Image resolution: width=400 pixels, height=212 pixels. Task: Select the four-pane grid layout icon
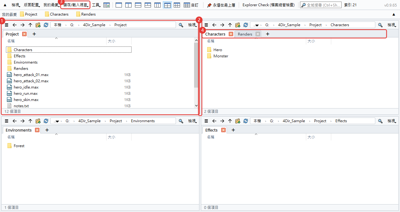pyautogui.click(x=167, y=5)
